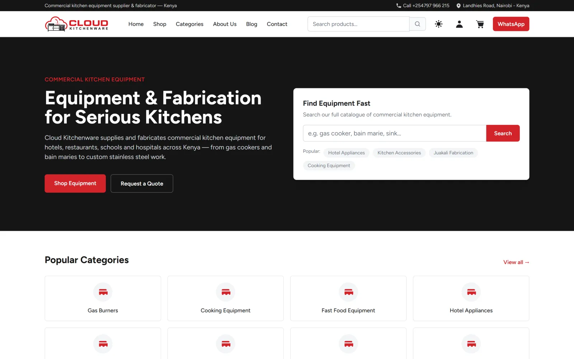Click the Landhies Road, Nairobi address link
Viewport: 574px width, 359px height.
[493, 6]
